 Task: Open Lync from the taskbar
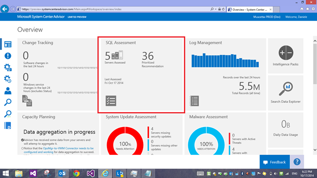[119, 174]
